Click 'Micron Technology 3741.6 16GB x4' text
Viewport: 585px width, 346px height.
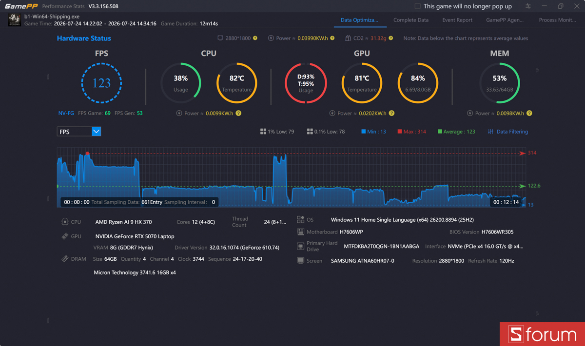(x=135, y=272)
